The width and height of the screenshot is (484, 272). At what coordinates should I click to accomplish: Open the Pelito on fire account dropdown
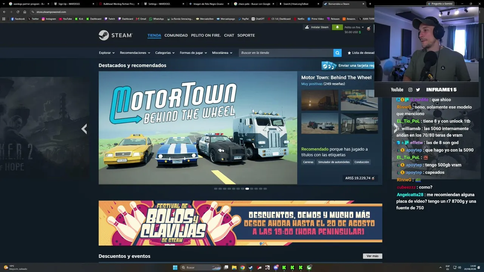pyautogui.click(x=354, y=27)
